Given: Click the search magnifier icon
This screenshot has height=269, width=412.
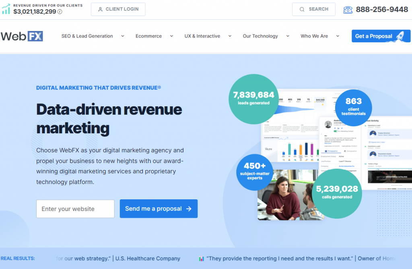Looking at the screenshot, I should tap(302, 9).
